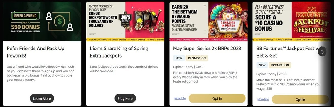Click the PROMOTION tag on 88 Fortunes card
The height and width of the screenshot is (107, 334).
point(280,65)
